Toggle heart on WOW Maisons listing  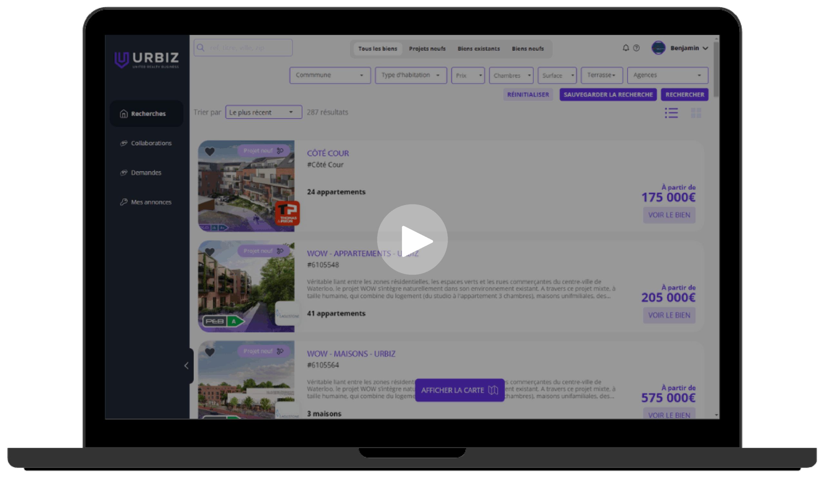coord(209,352)
